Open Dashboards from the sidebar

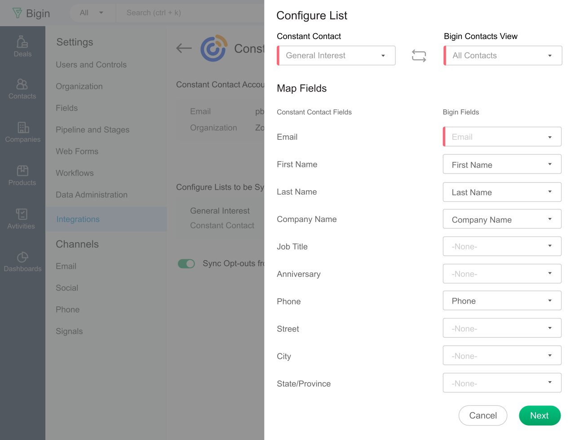pos(22,257)
